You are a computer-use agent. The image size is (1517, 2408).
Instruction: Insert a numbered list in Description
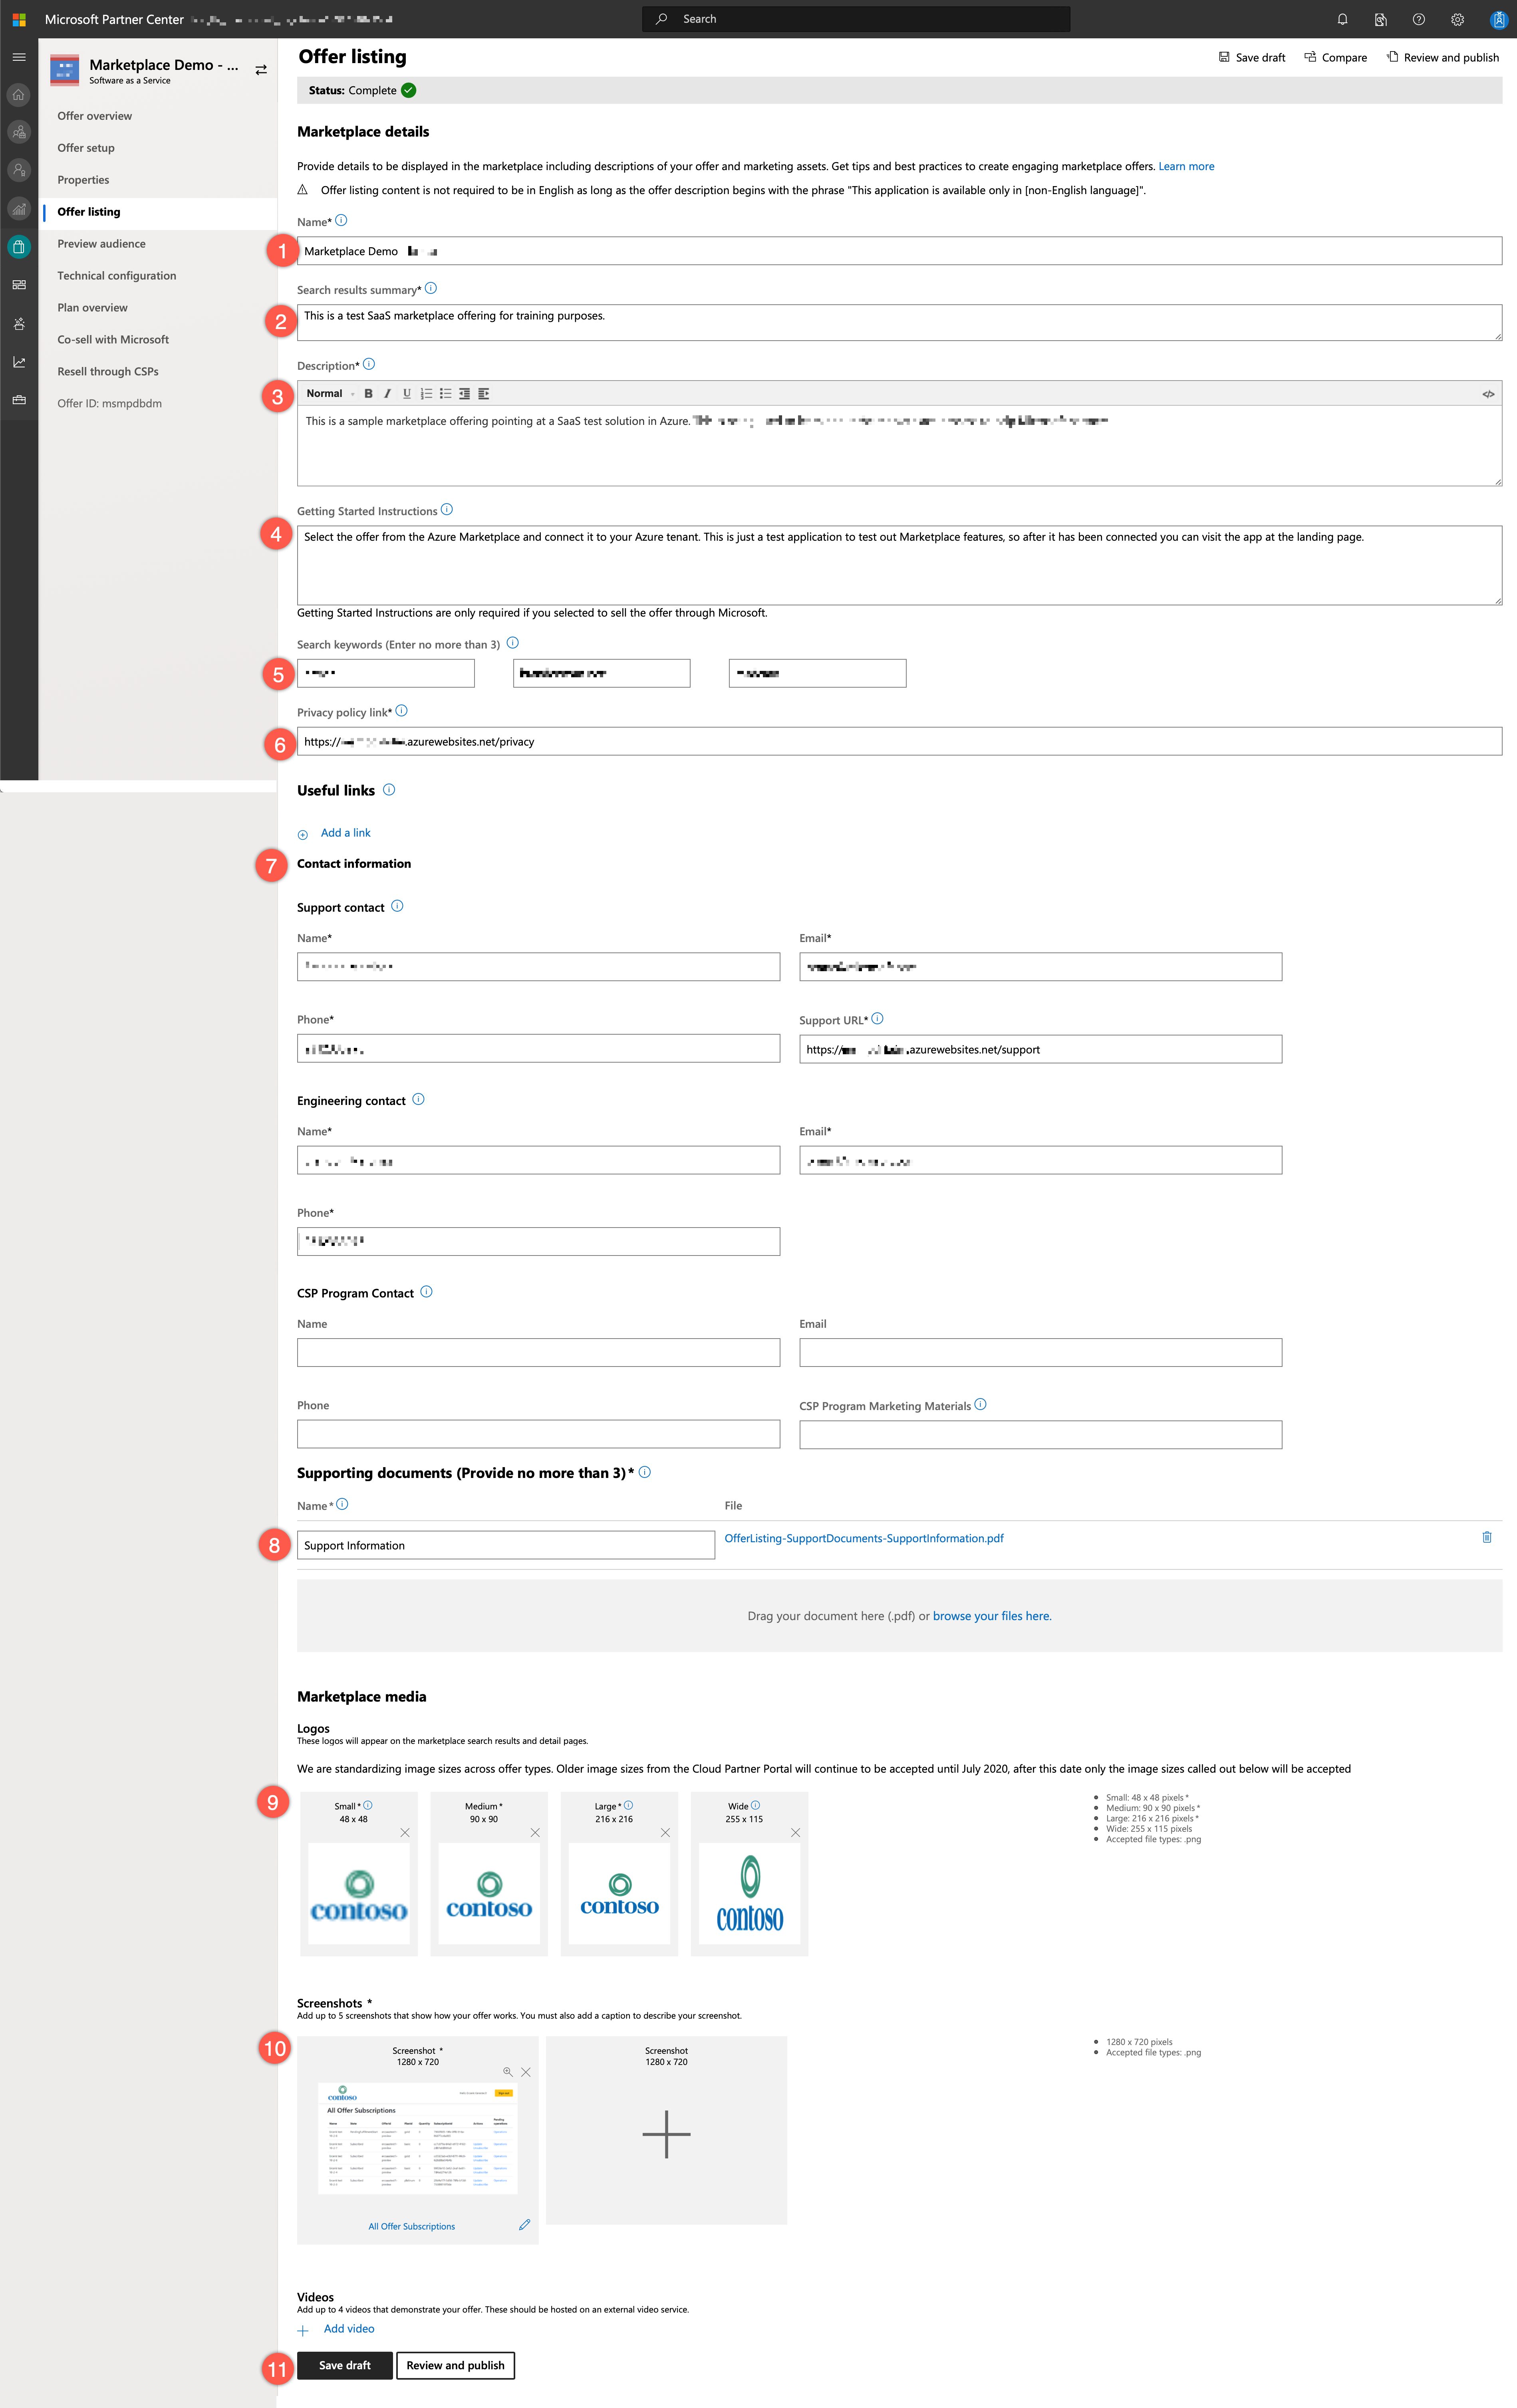click(426, 394)
